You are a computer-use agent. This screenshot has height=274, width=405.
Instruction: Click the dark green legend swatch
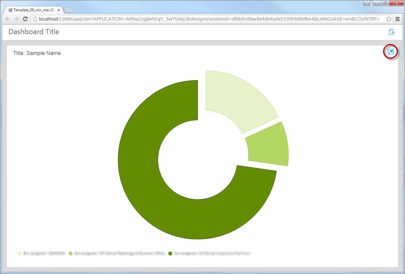click(170, 253)
